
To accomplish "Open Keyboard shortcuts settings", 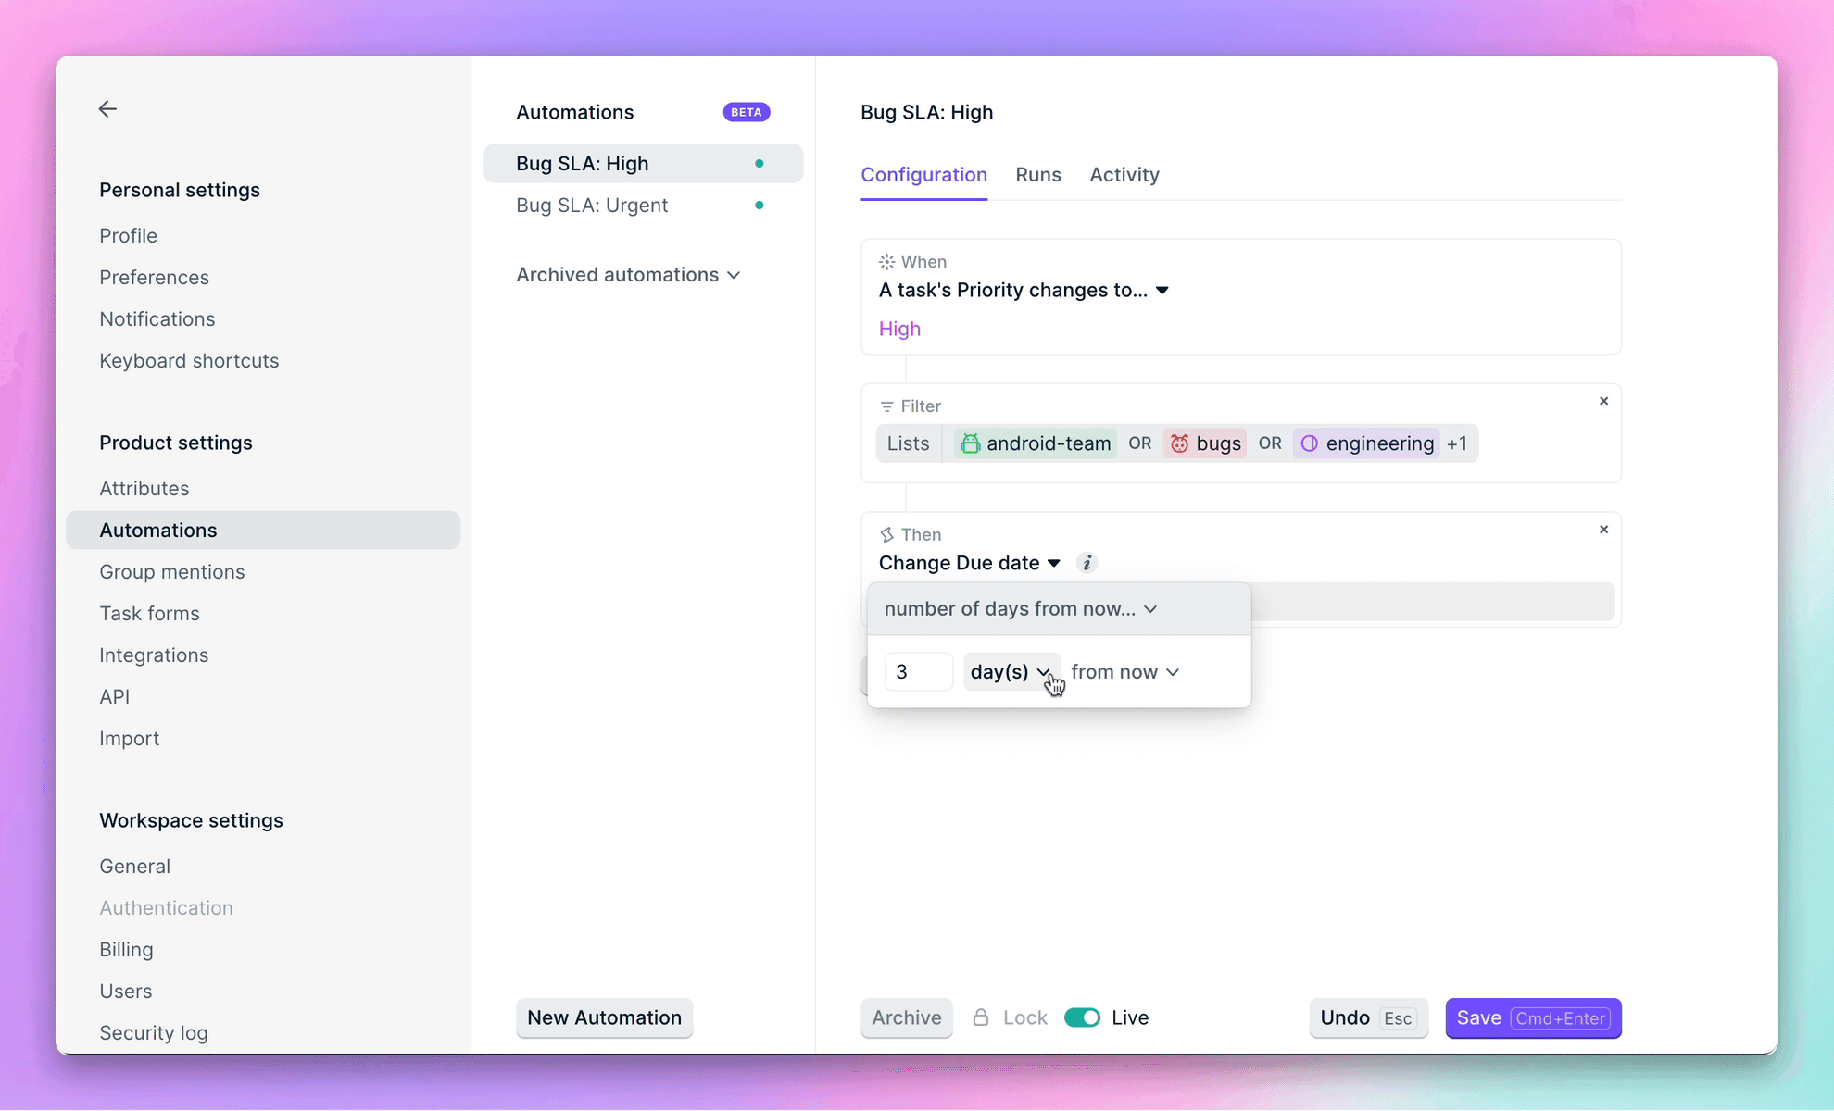I will point(189,361).
